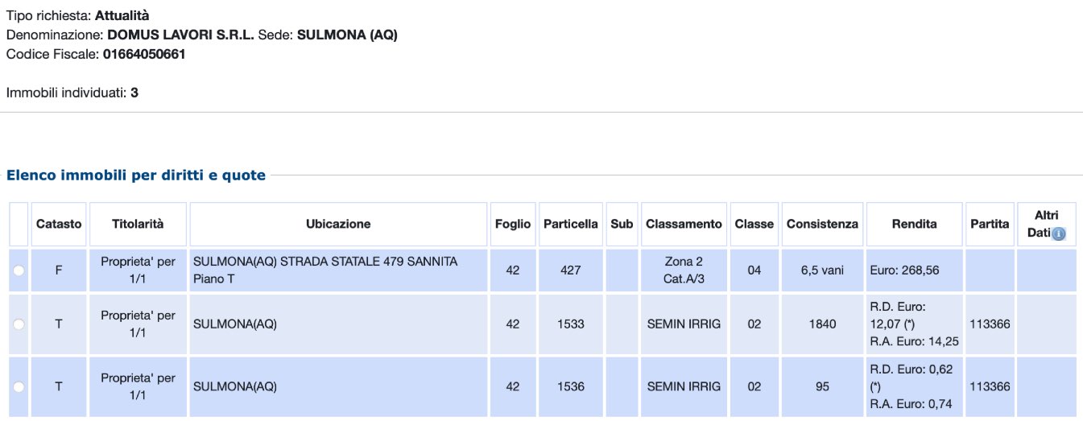1083x421 pixels.
Task: Click the Elenco immobili per diritti e quote heading
Action: coord(136,175)
